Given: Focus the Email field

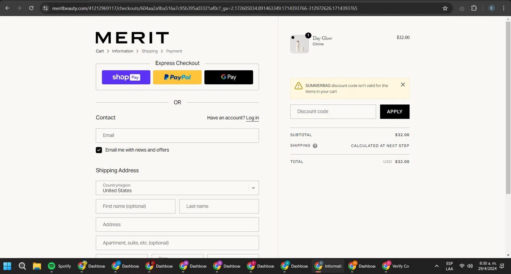Looking at the screenshot, I should click(177, 135).
